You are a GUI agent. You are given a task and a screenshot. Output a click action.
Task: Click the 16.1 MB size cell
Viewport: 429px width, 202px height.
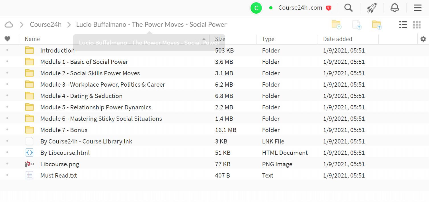click(x=226, y=130)
